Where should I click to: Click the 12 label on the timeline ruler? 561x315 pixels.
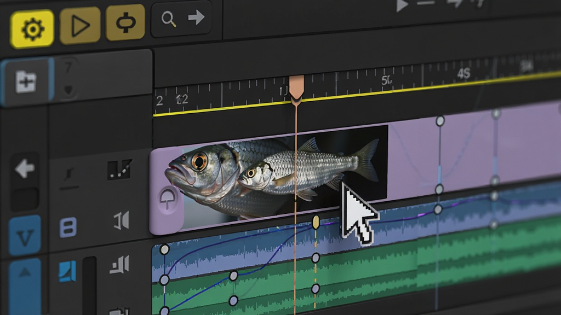coord(182,99)
